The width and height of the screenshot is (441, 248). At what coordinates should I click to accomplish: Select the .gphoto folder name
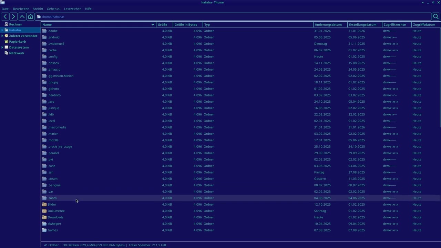coord(53,89)
